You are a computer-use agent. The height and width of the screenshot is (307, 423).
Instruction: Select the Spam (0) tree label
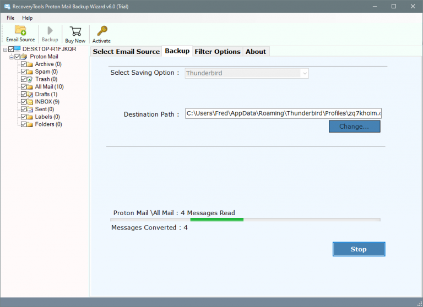(46, 72)
